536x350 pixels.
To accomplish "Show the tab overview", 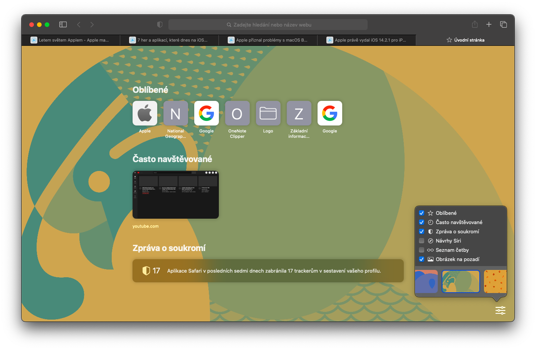I will pos(503,25).
